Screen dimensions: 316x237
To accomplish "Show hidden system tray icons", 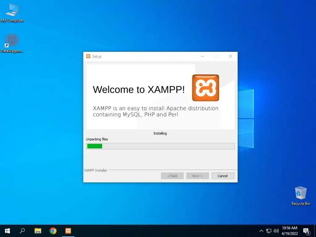I will pos(261,231).
